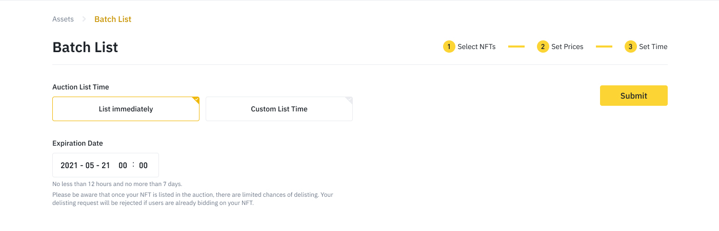
Task: Click the step 3 circle icon
Action: [630, 47]
